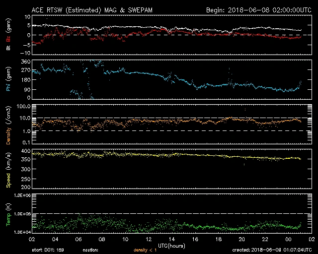The width and height of the screenshot is (318, 254).
Task: Click the '20' UTC hour tick label
Action: (242, 239)
